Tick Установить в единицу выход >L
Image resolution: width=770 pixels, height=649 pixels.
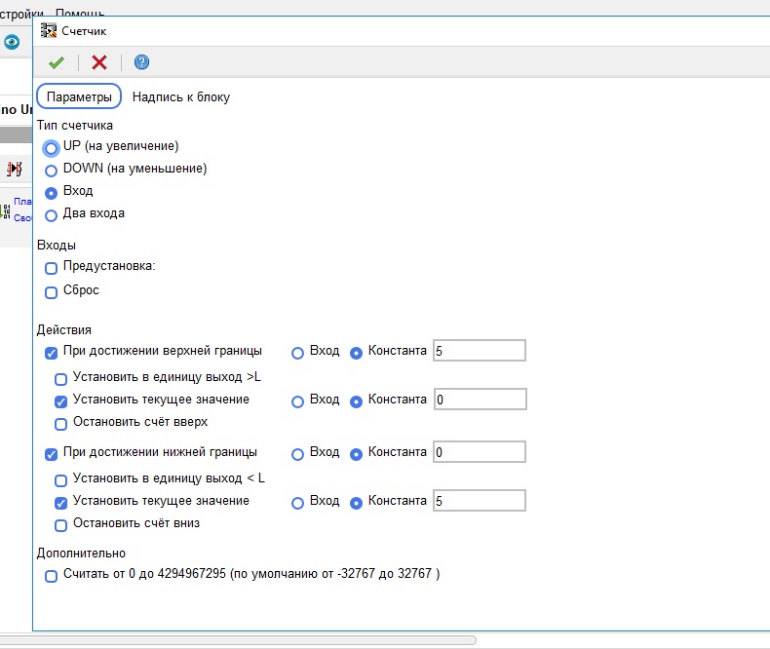(x=61, y=379)
